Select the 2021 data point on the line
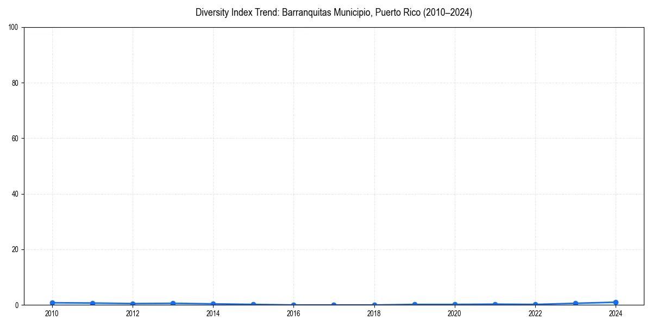The height and width of the screenshot is (326, 652). [494, 304]
